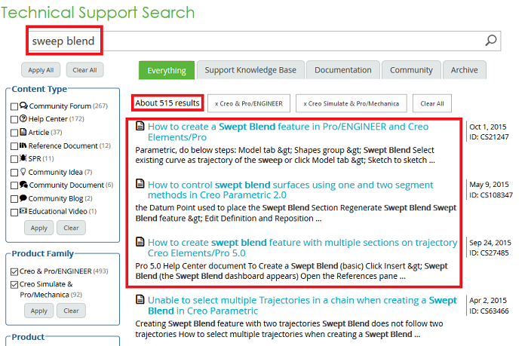Click Clear All button beside Apply All
Image resolution: width=528 pixels, height=346 pixels.
pos(84,70)
